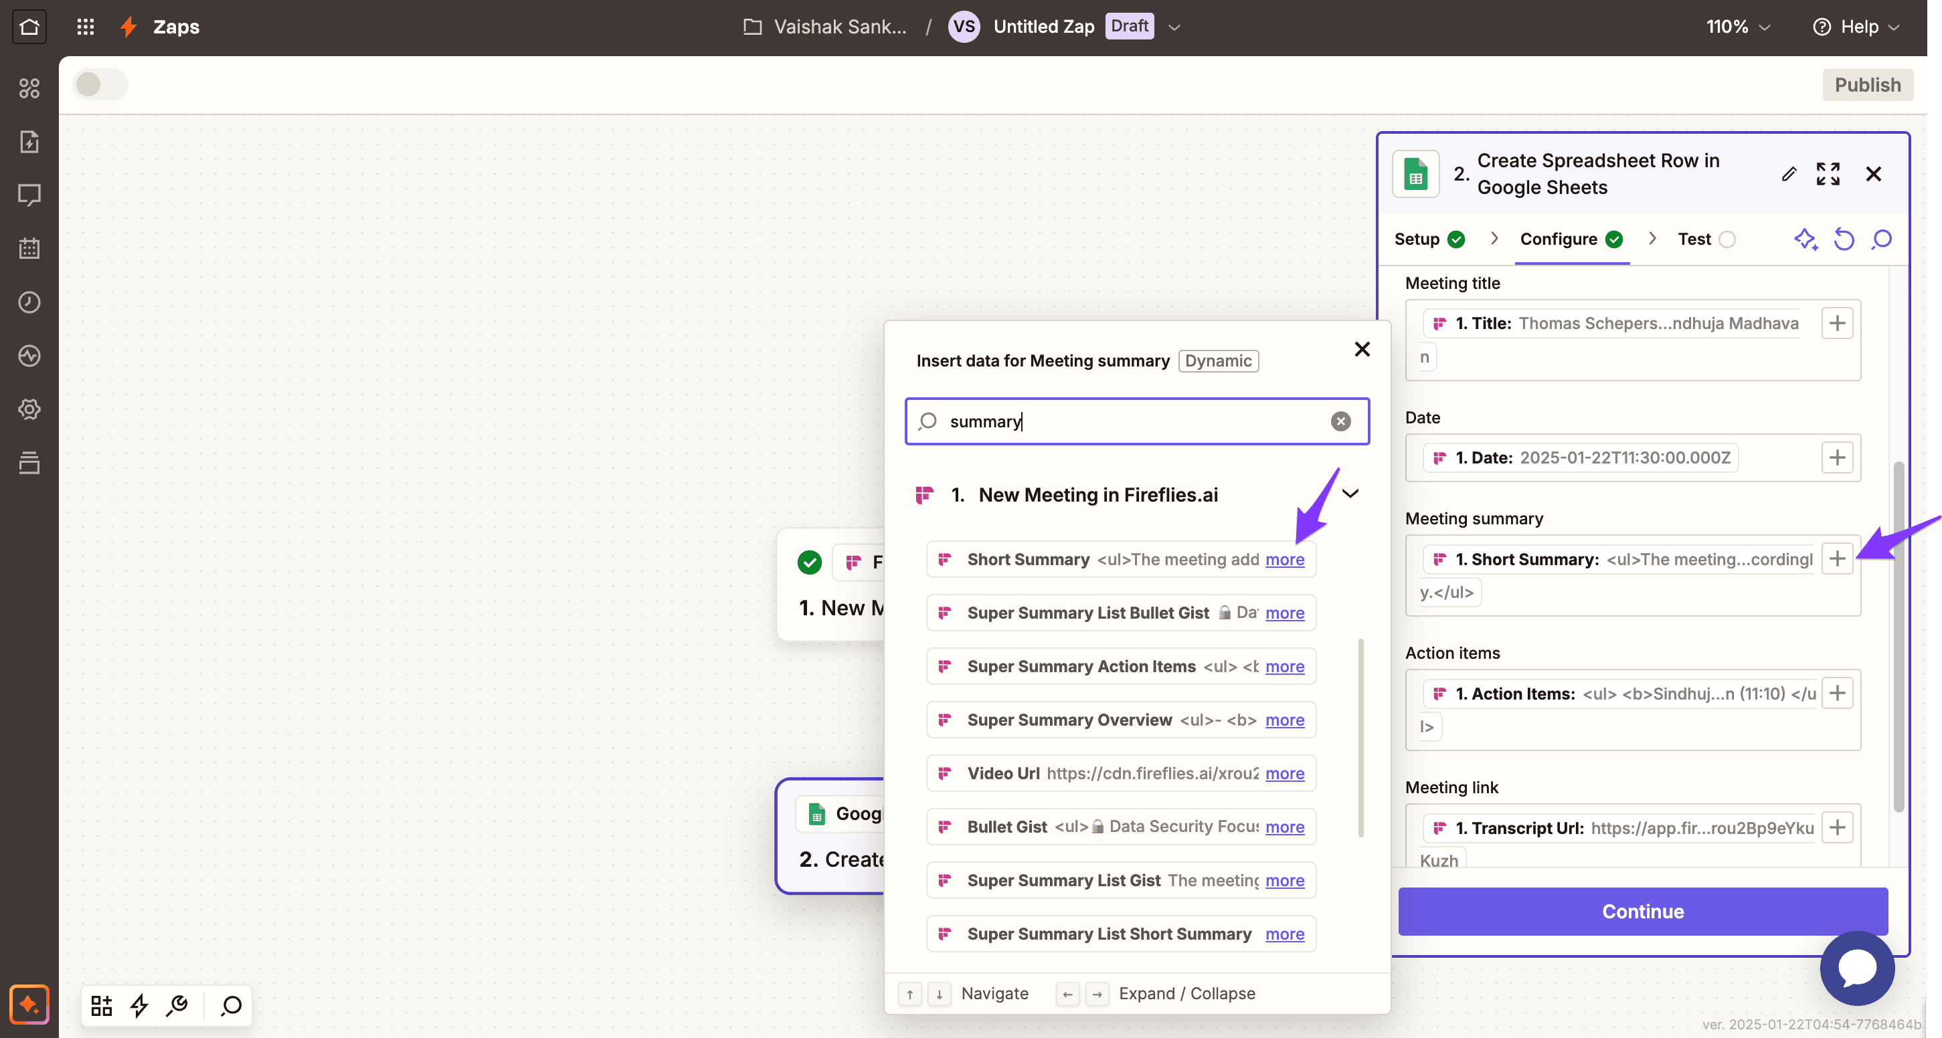Viewport: 1942px width, 1038px height.
Task: Click the Dynamic tag badge
Action: [x=1217, y=360]
